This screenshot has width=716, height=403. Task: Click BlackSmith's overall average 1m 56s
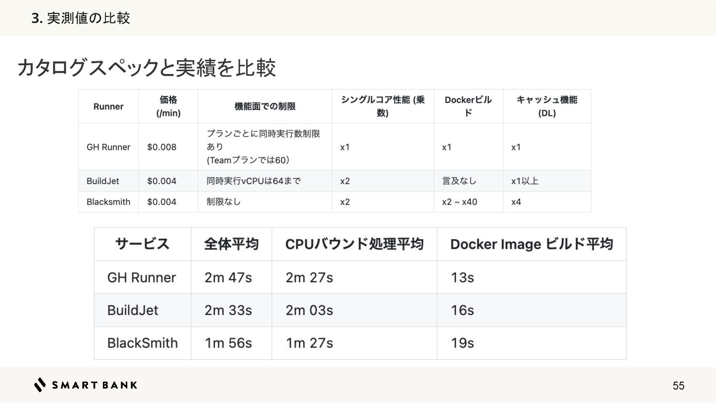[x=228, y=343]
